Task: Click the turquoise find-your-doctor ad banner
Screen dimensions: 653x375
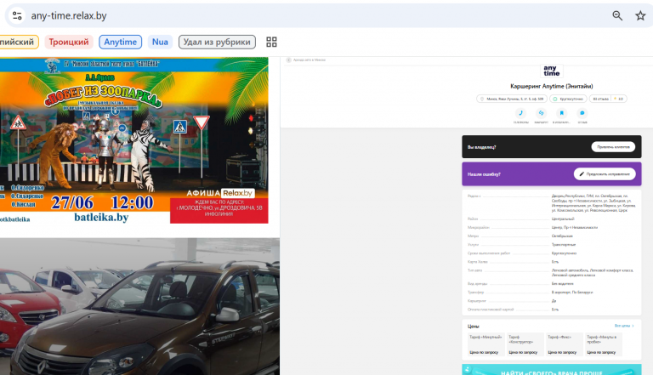Action: pos(551,370)
